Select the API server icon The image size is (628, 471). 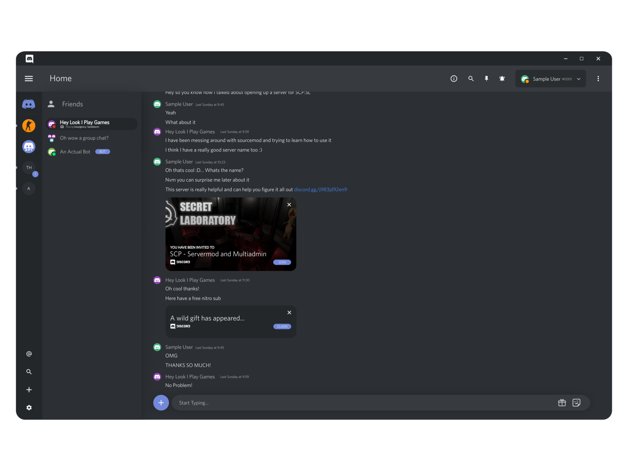[29, 147]
